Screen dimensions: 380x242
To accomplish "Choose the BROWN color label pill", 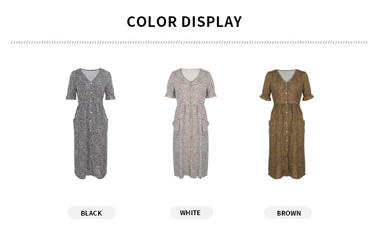I will 288,213.
